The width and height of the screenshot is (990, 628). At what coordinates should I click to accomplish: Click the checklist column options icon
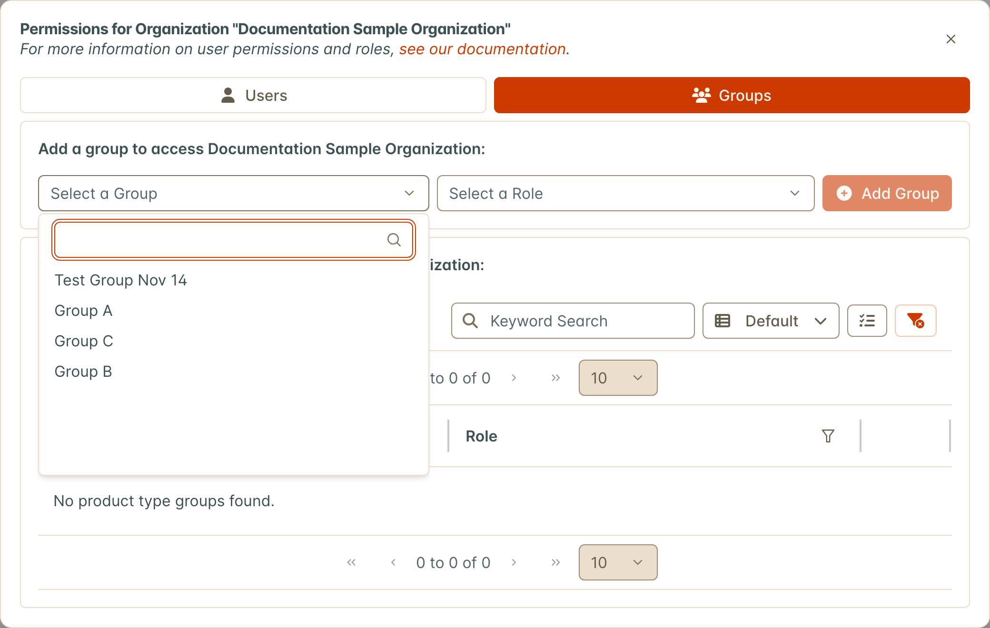[867, 321]
